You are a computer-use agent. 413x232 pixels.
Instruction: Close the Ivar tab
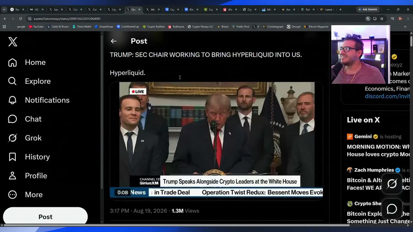[62, 10]
